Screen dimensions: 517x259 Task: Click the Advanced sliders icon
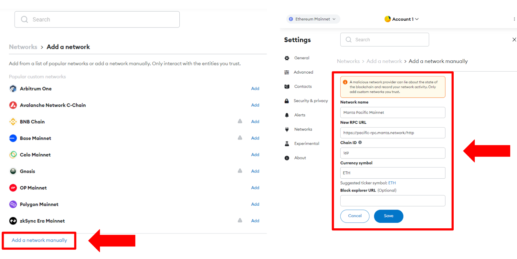coord(287,72)
